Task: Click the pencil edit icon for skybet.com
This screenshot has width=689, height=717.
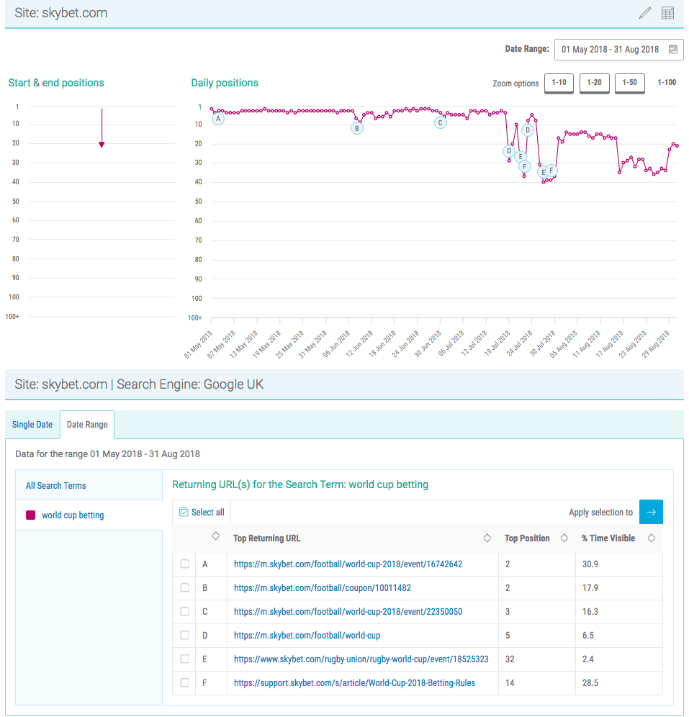Action: click(644, 13)
